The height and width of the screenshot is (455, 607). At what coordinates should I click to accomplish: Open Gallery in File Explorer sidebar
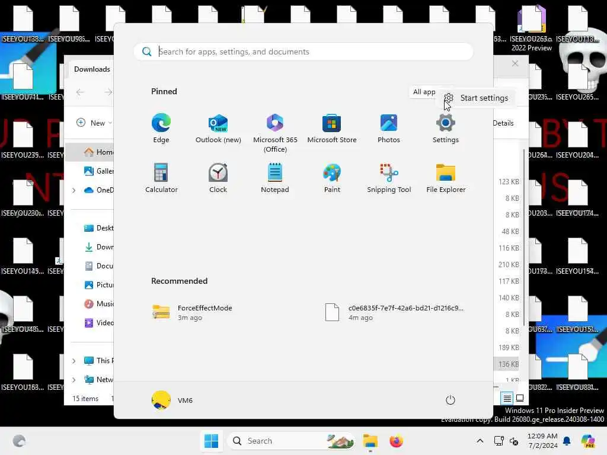[x=99, y=171]
